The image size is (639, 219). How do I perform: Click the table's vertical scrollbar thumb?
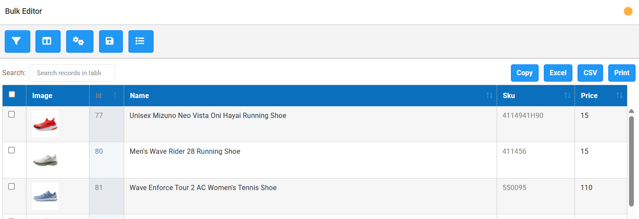click(x=631, y=161)
